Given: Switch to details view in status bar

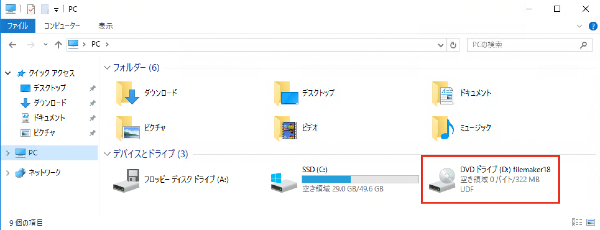Looking at the screenshot, I should tap(577, 222).
